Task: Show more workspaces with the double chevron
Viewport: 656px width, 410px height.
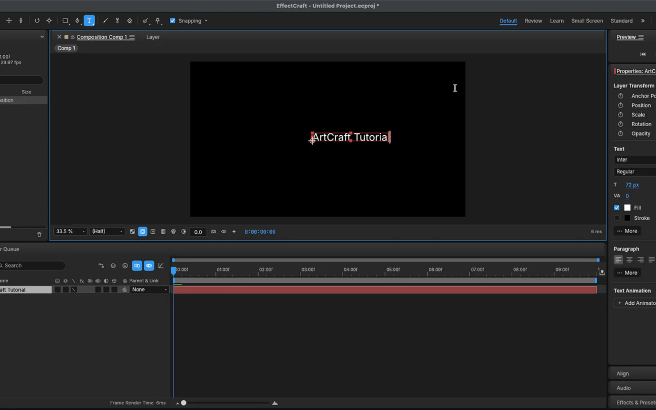Action: point(643,21)
